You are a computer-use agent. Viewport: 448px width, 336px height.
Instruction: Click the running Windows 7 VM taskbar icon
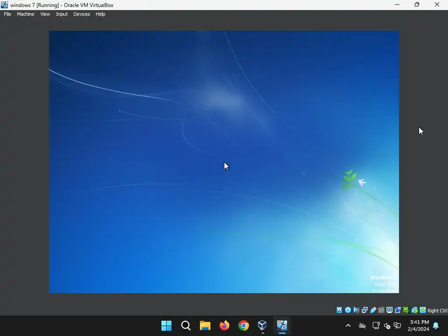tap(282, 325)
